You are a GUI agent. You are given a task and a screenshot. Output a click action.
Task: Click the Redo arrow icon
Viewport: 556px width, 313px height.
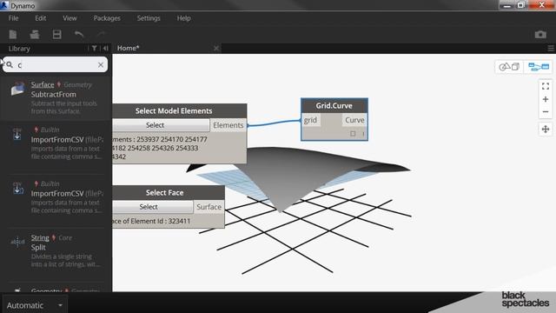pos(101,34)
